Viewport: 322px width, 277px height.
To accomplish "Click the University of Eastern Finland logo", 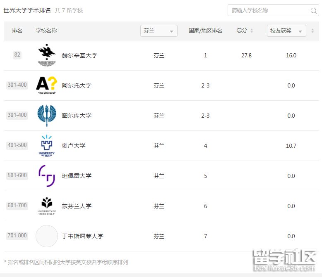I will tap(47, 206).
